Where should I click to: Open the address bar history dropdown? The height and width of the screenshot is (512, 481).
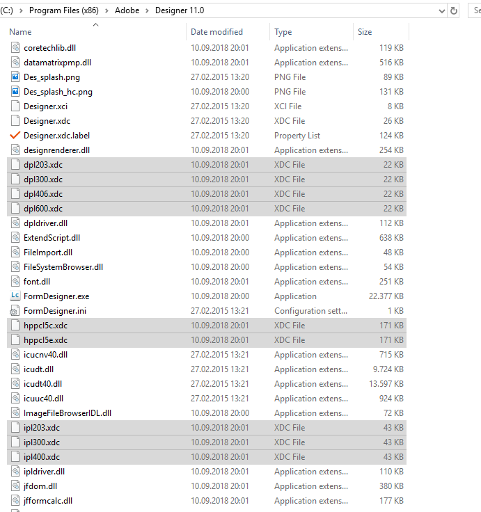tap(442, 11)
